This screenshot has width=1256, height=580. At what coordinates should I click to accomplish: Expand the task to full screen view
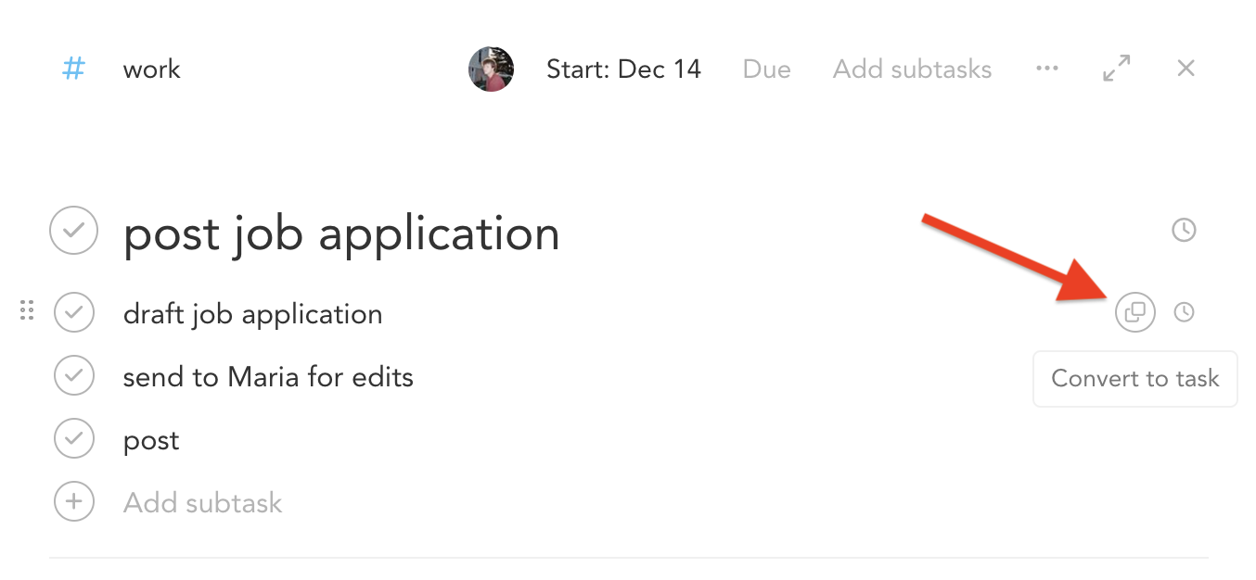click(1116, 68)
